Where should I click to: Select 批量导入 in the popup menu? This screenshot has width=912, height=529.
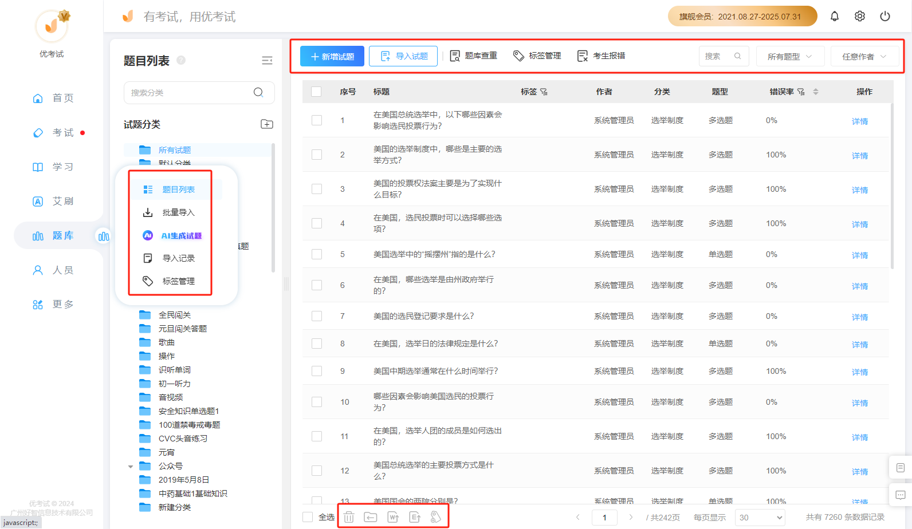(178, 212)
